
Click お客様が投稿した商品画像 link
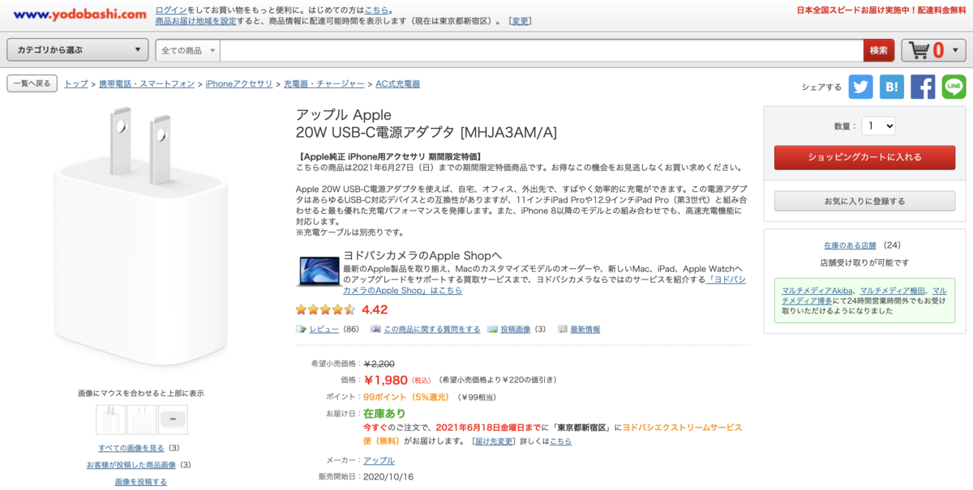[131, 465]
